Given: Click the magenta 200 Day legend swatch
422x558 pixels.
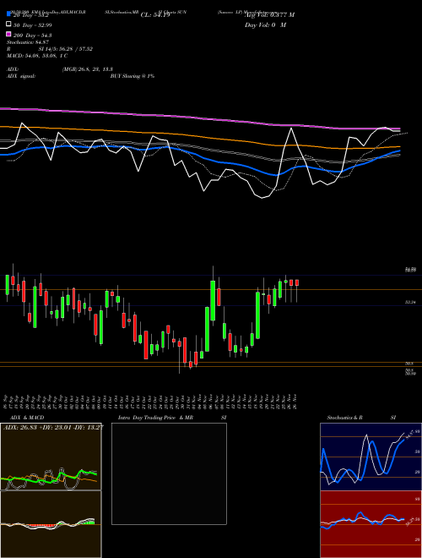Looking at the screenshot, I should point(8,34).
